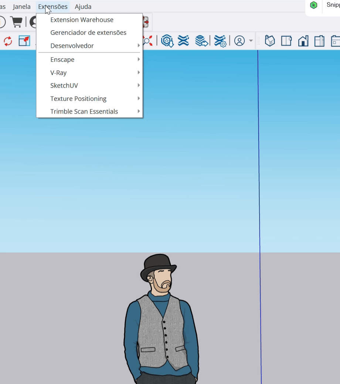Open 3D Warehouse download icon
Screen dimensions: 340x384
click(167, 41)
